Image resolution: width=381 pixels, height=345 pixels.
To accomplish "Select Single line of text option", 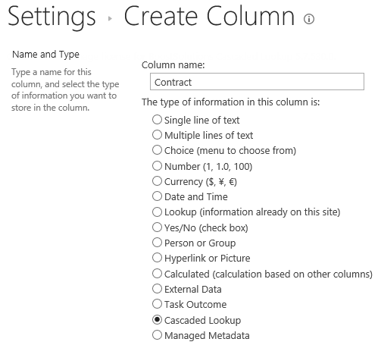I will (x=157, y=120).
